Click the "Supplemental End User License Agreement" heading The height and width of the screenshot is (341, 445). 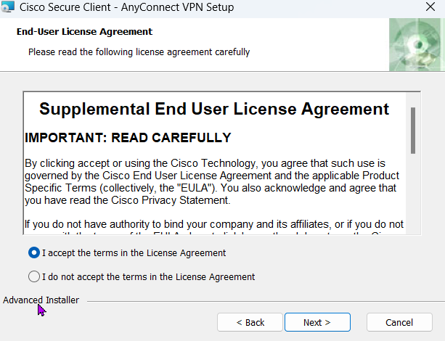pos(214,110)
